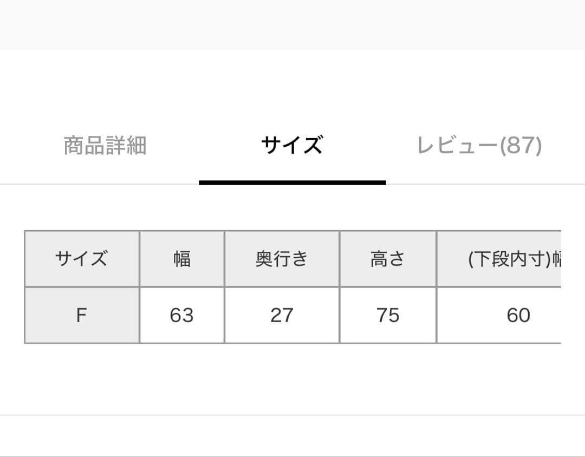The width and height of the screenshot is (585, 457).
Task: Click the サイズ column header cell
Action: [82, 259]
